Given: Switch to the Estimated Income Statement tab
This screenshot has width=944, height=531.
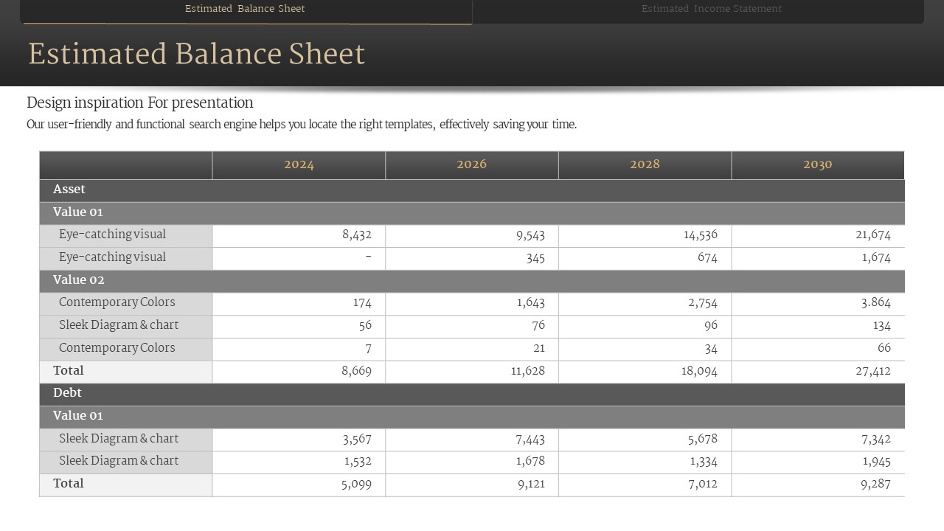Looking at the screenshot, I should (711, 9).
